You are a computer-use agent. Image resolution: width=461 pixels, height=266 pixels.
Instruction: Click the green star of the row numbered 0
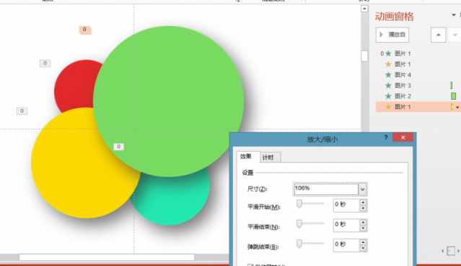[388, 53]
